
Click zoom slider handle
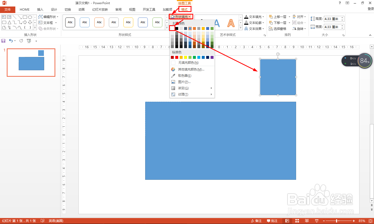coord(337,221)
